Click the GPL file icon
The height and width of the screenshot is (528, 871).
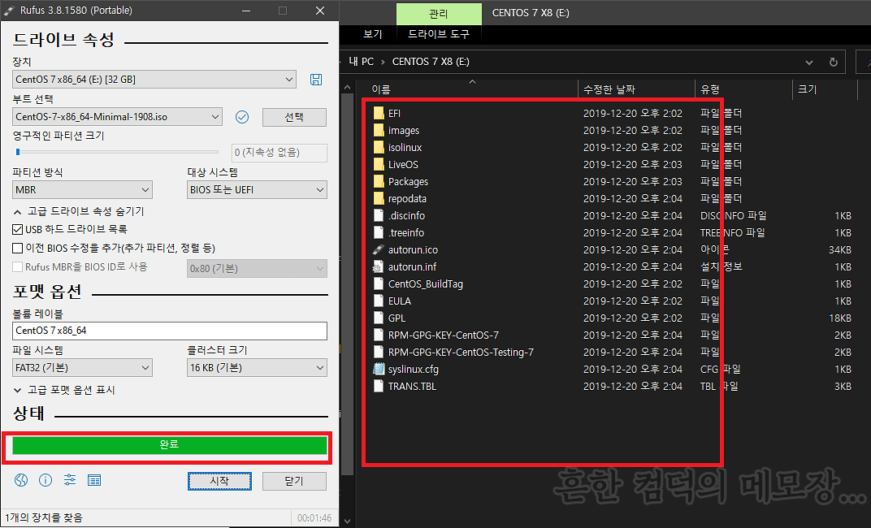point(379,318)
